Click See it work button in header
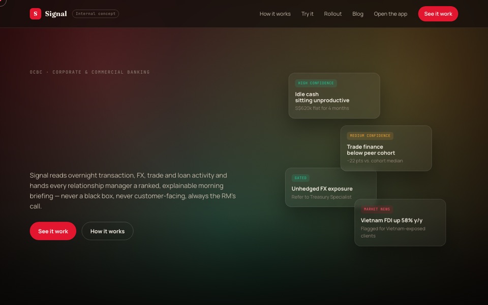The image size is (488, 305). point(438,14)
